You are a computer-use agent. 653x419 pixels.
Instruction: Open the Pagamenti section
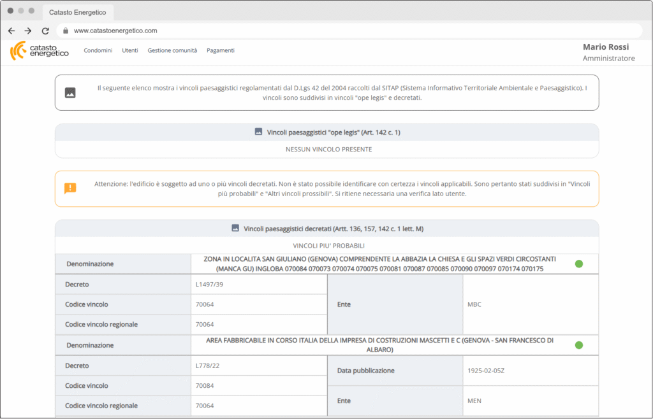(221, 50)
